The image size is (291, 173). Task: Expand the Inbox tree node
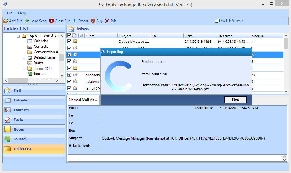pos(24,69)
